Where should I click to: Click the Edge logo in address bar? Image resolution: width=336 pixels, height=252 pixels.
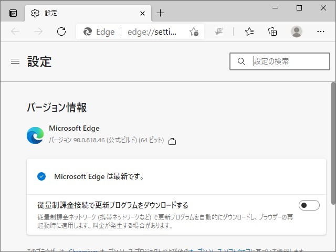88,31
